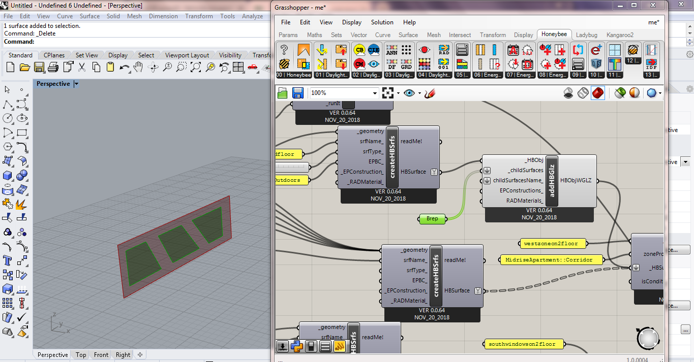Image resolution: width=694 pixels, height=362 pixels.
Task: Pick the Box solid tool in sidebar
Action: pyautogui.click(x=8, y=175)
